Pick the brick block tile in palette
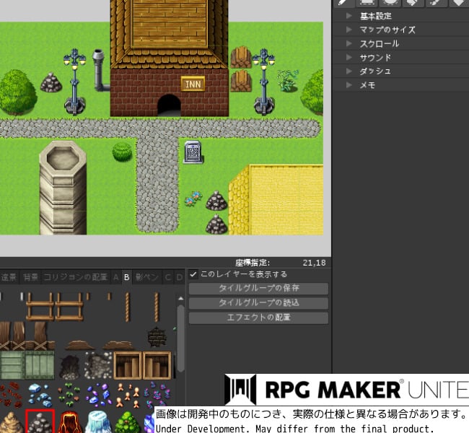 coord(157,337)
